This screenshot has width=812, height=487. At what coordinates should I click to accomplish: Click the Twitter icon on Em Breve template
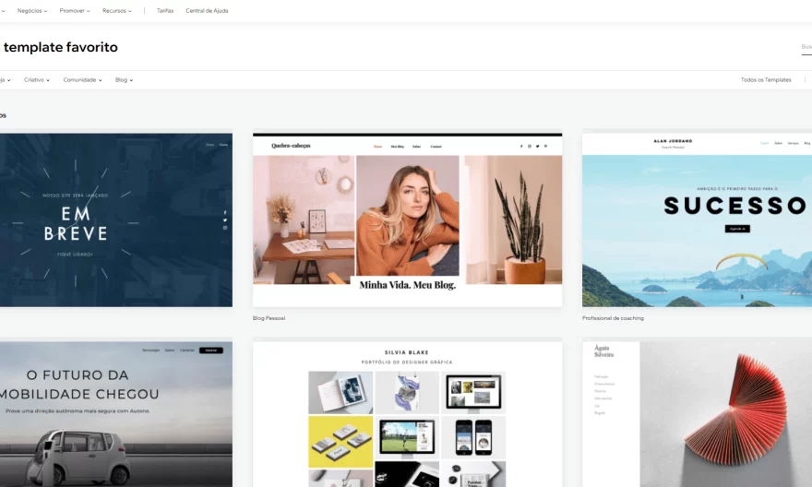coord(224,220)
